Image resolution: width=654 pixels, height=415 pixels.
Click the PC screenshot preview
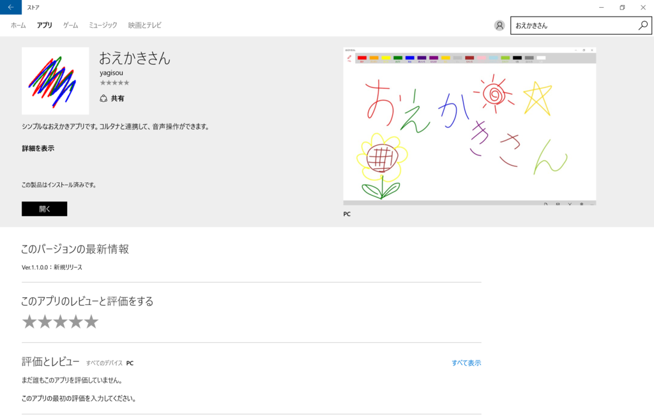pos(471,125)
